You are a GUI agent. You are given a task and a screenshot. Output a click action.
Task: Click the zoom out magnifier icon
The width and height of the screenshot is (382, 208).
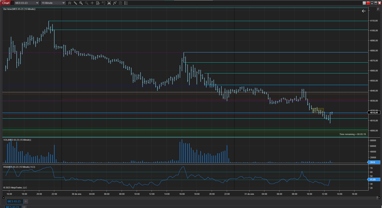pyautogui.click(x=87, y=3)
